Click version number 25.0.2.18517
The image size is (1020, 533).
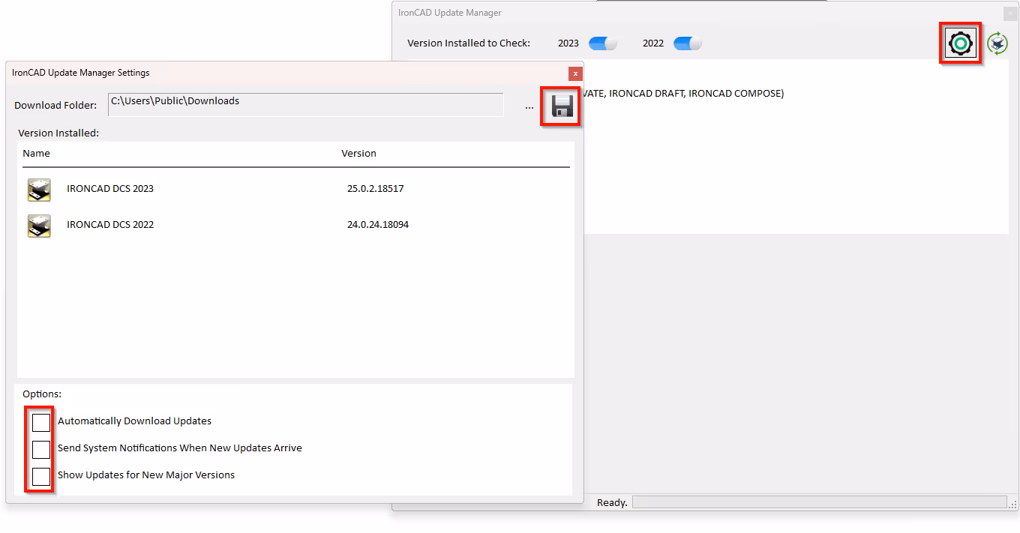tap(376, 189)
